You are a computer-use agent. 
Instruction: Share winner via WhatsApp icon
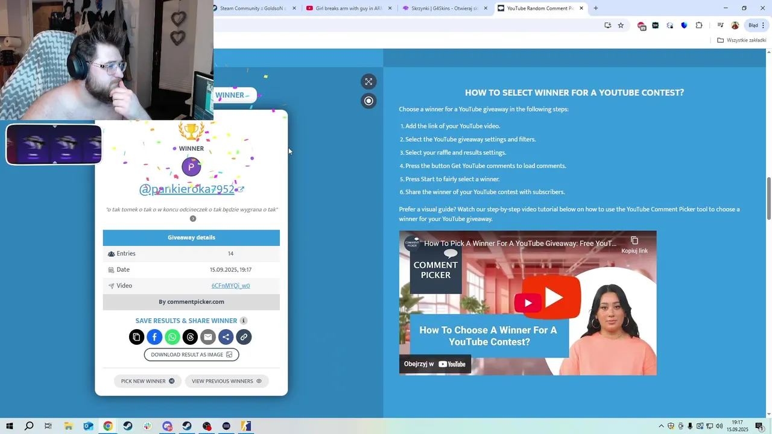tap(172, 337)
